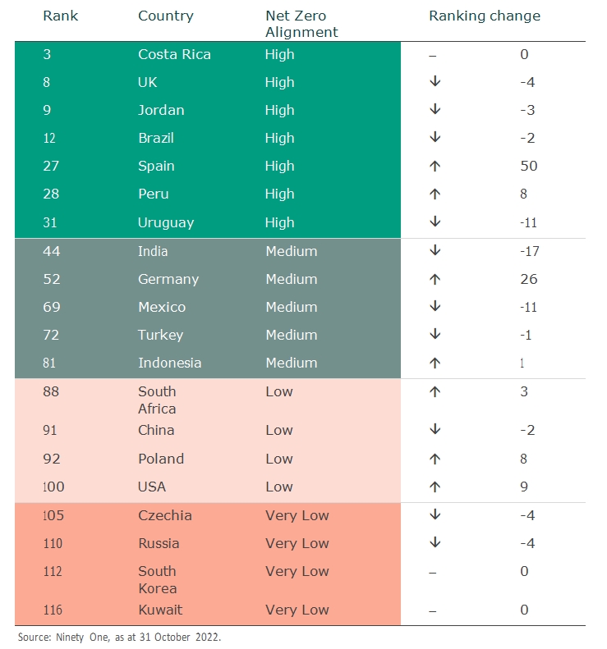Click the Country column header
Viewport: 607px width, 649px height.
click(166, 16)
